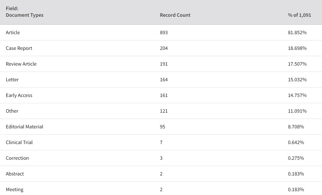Click the record count 204
322x195 pixels.
click(164, 48)
